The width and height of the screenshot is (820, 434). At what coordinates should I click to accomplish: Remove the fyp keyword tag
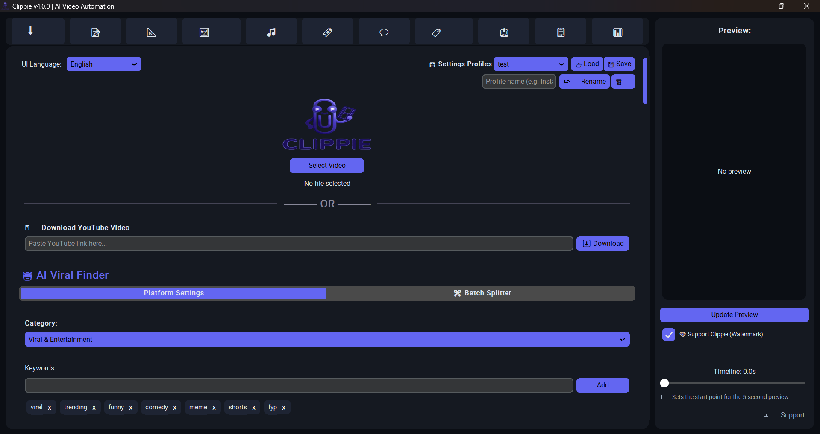284,408
